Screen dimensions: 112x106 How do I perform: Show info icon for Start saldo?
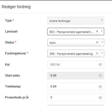coord(100,75)
